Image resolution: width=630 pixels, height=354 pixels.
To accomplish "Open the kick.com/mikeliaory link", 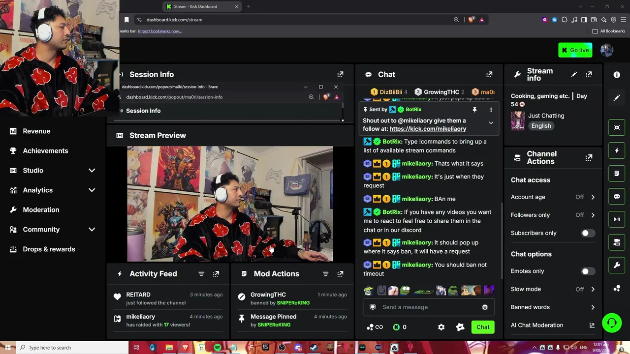I will click(x=428, y=129).
